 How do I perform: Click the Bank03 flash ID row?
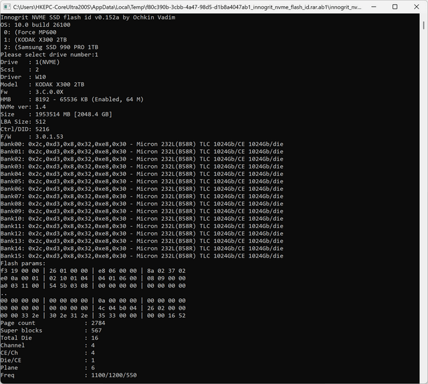tap(142, 167)
